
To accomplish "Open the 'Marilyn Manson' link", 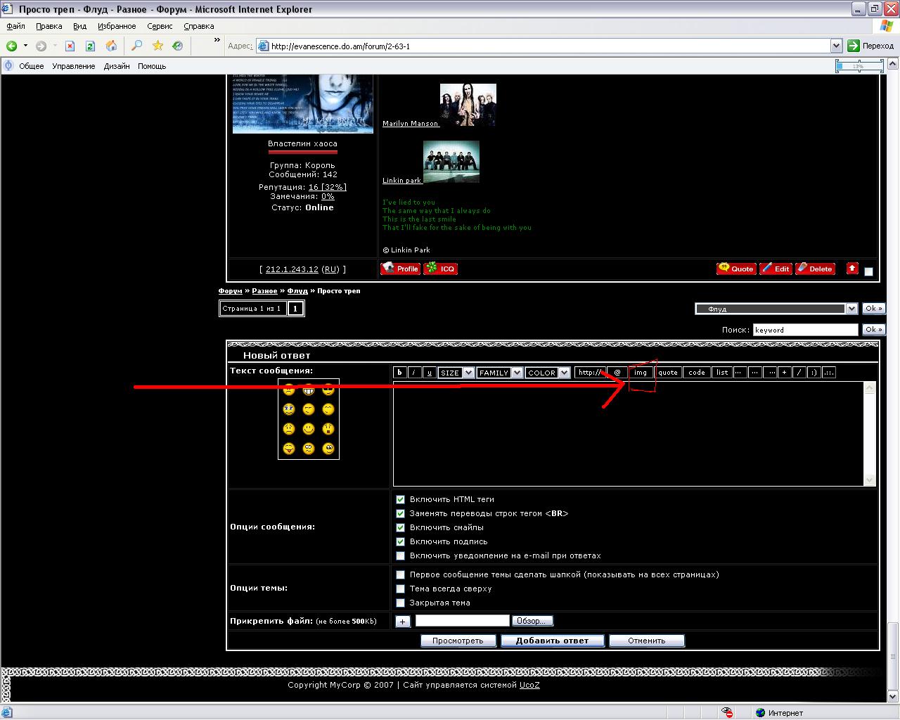I will point(411,124).
